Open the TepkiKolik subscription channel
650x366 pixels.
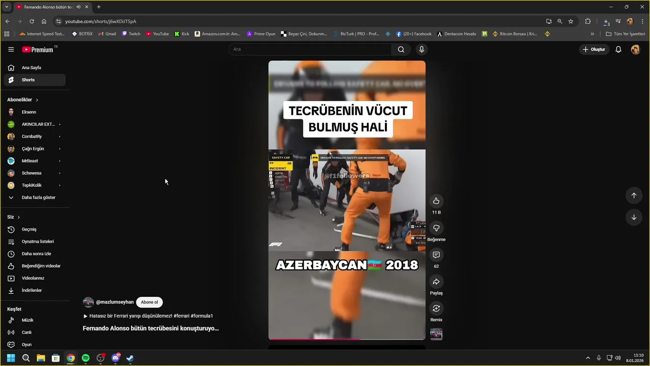(35, 185)
